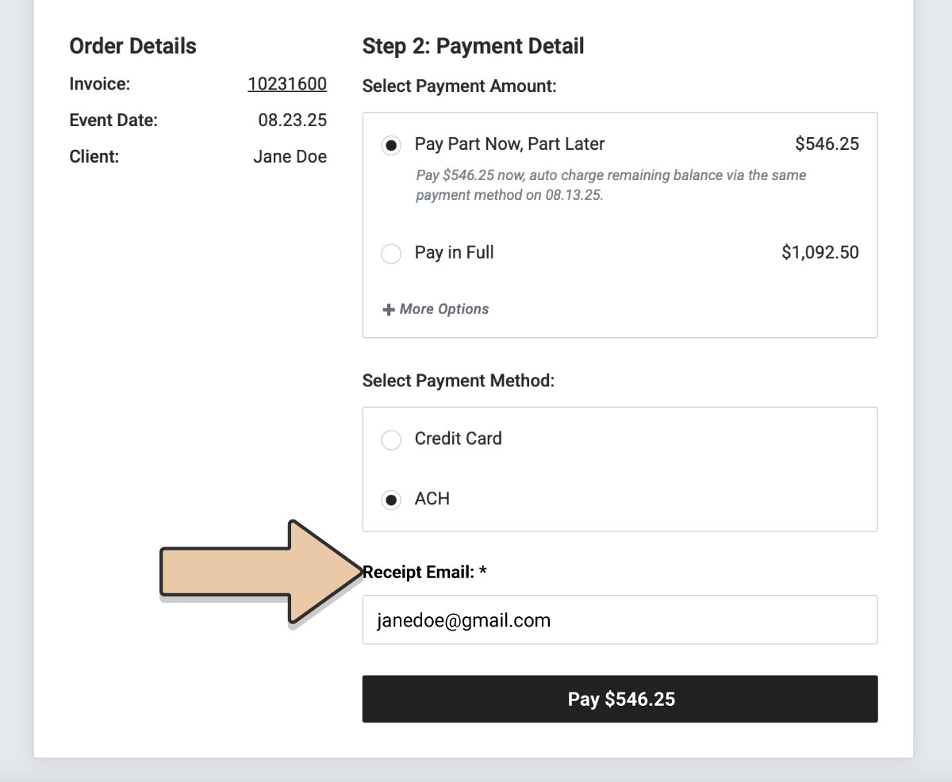Select the Pay in Full radio button
Screen dimensions: 952x782
pyautogui.click(x=391, y=254)
